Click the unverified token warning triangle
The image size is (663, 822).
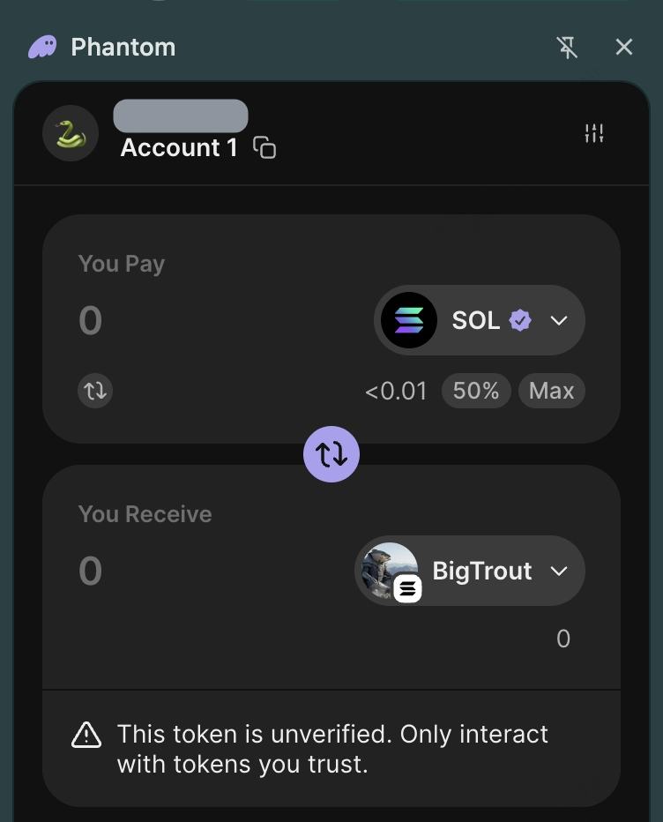pos(86,735)
